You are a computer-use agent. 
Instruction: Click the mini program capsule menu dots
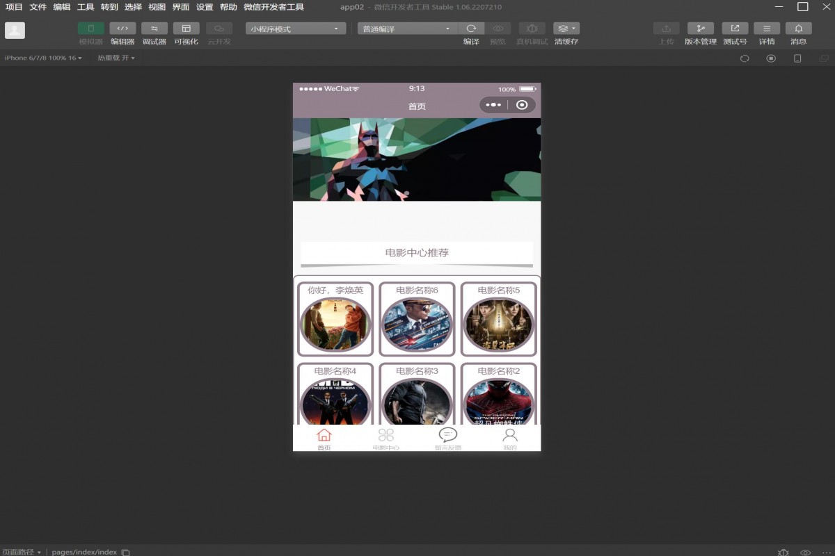493,105
